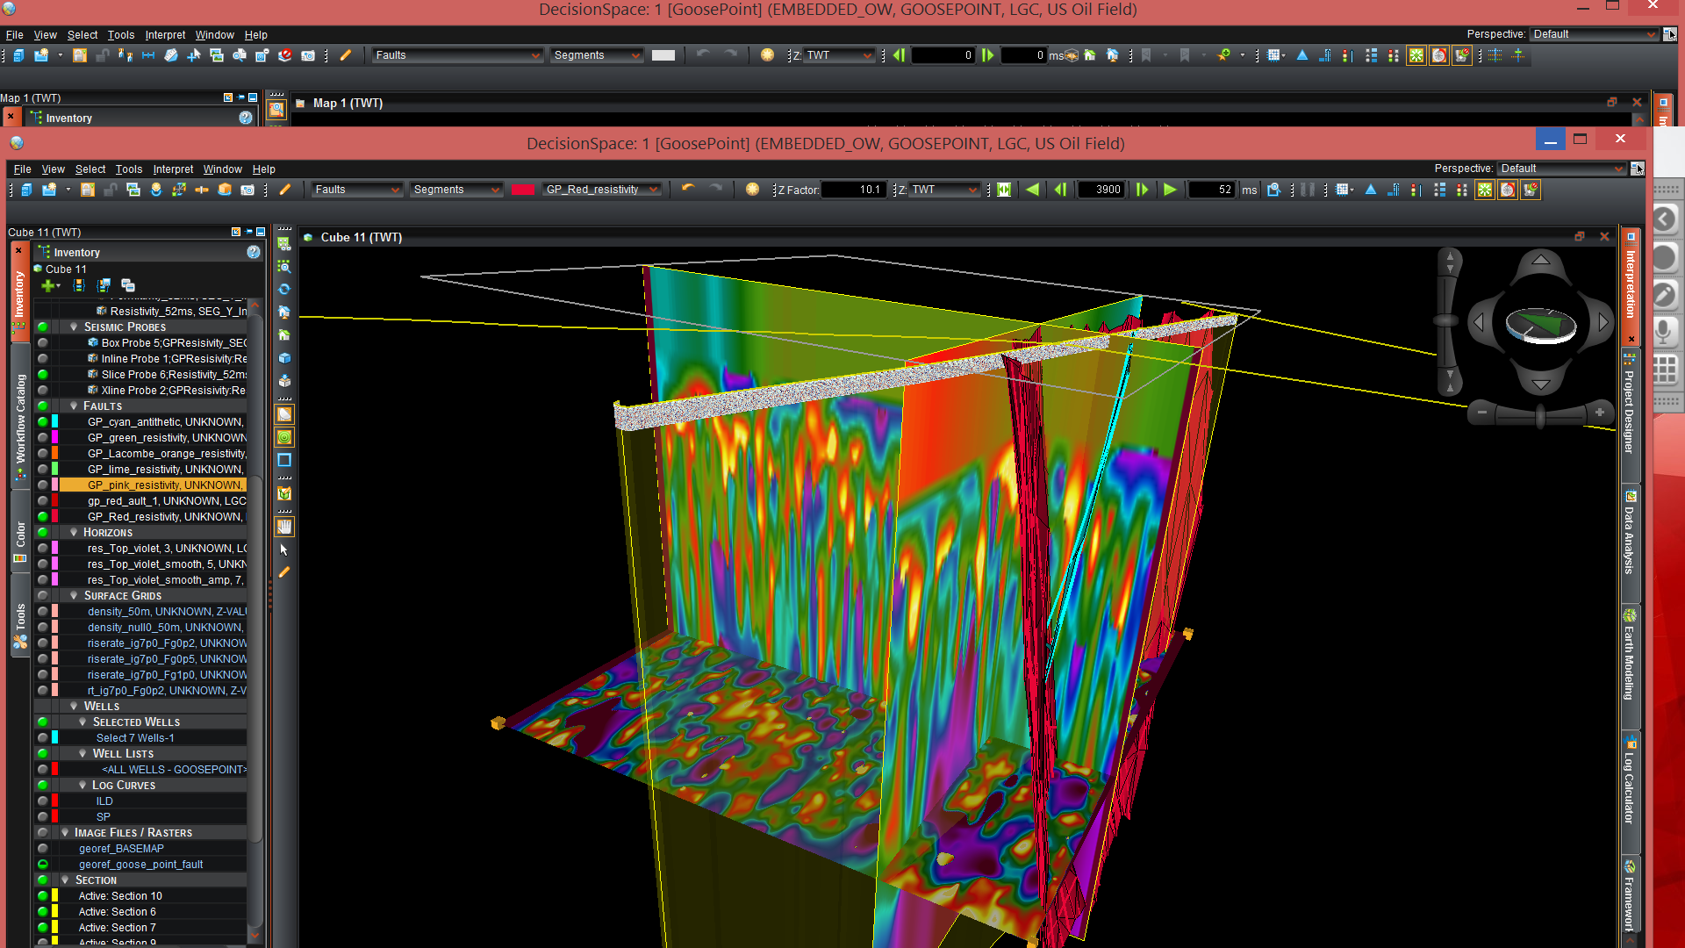
Task: Toggle visibility of Slice Probe 6
Action: point(42,375)
